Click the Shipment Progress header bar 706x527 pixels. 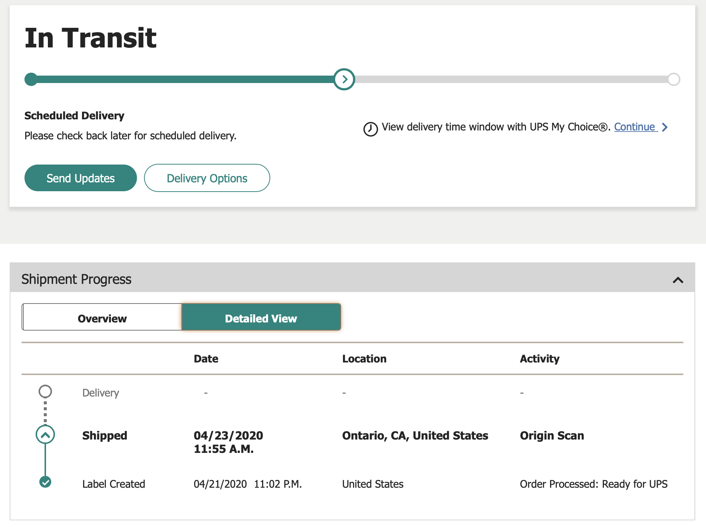click(x=334, y=279)
